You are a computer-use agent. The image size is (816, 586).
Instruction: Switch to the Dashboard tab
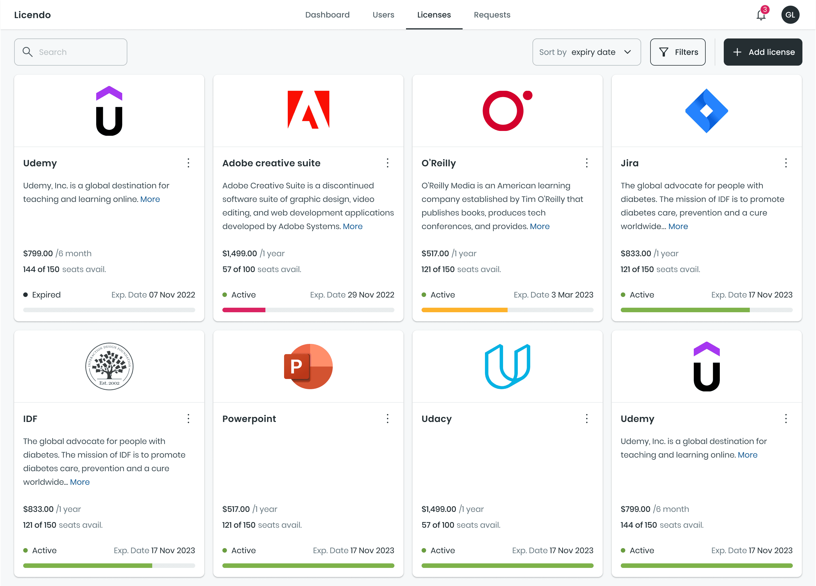coord(327,15)
